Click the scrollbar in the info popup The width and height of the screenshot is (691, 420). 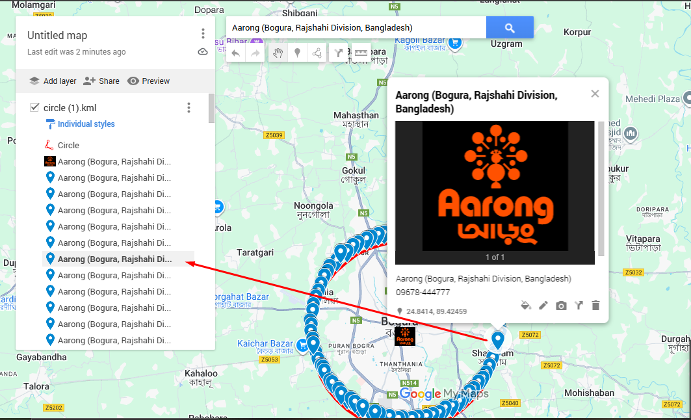tap(601, 189)
